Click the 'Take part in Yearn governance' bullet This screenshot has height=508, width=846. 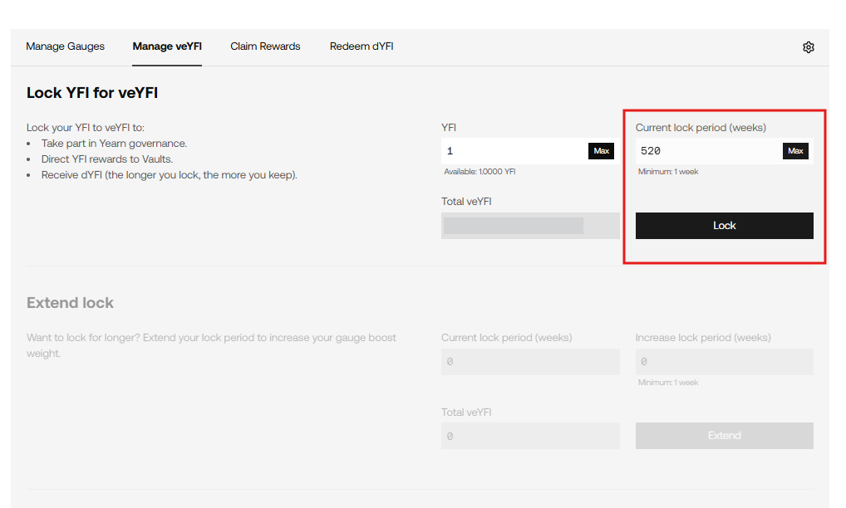click(114, 144)
